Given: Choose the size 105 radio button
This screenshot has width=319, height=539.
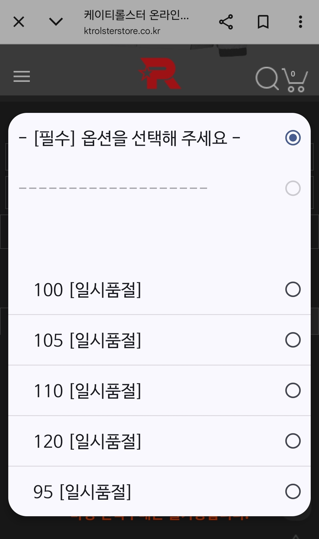Looking at the screenshot, I should [293, 340].
